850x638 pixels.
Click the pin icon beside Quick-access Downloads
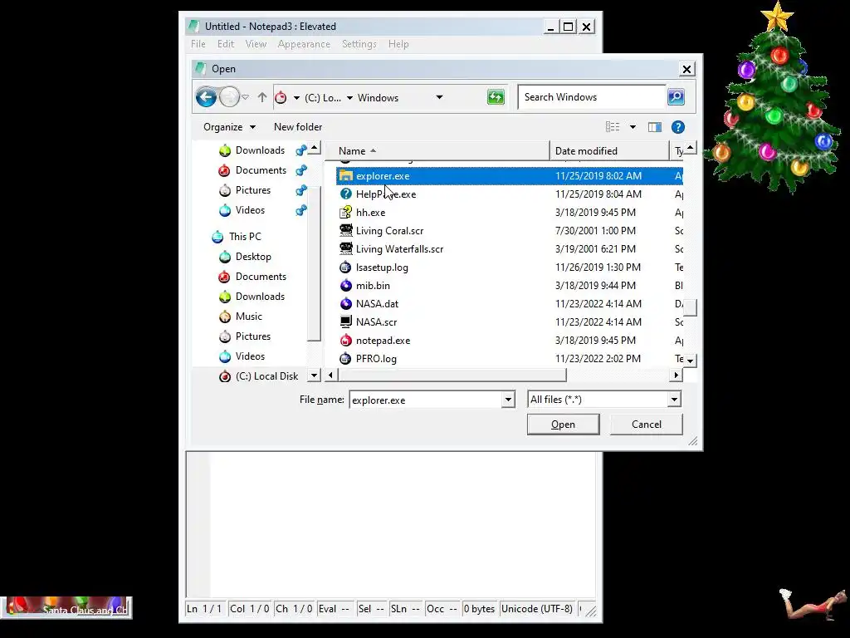pyautogui.click(x=301, y=150)
